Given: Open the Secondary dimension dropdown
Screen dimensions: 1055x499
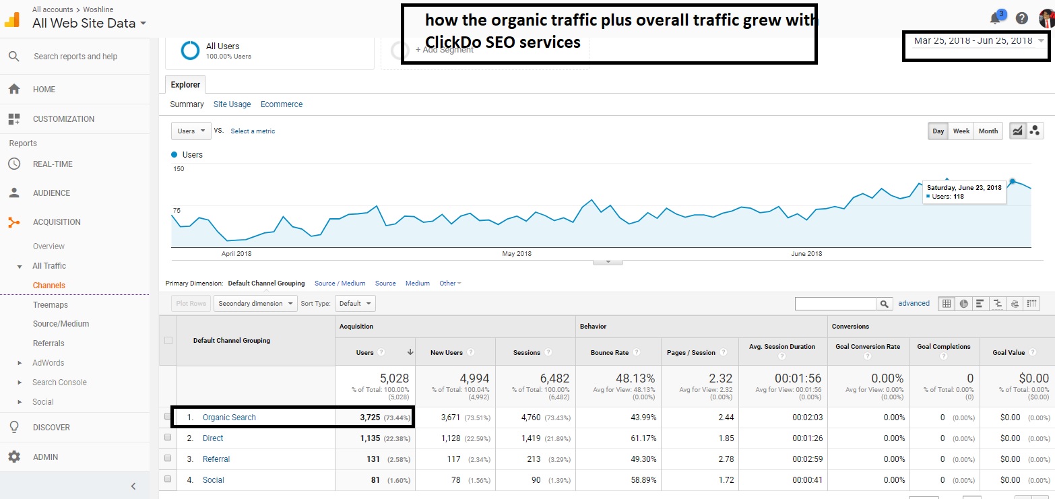Looking at the screenshot, I should (256, 303).
